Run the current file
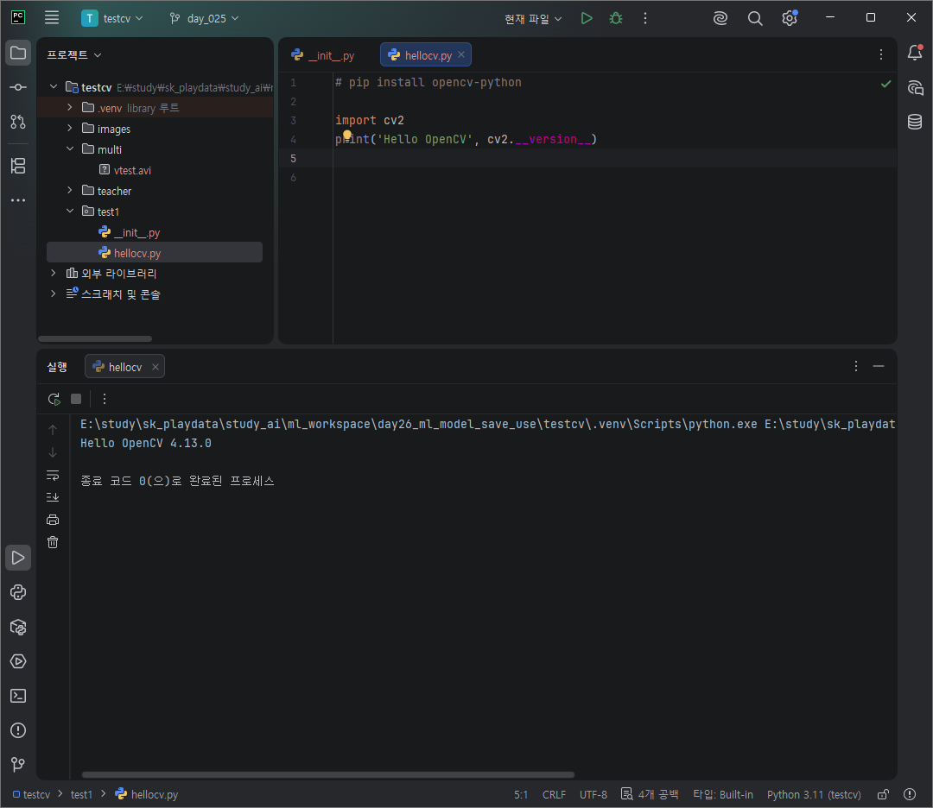933x808 pixels. click(586, 18)
